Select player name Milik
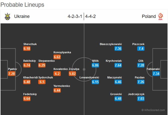Image resolution: width=168 pixels, height=115 pixels. tap(95, 61)
